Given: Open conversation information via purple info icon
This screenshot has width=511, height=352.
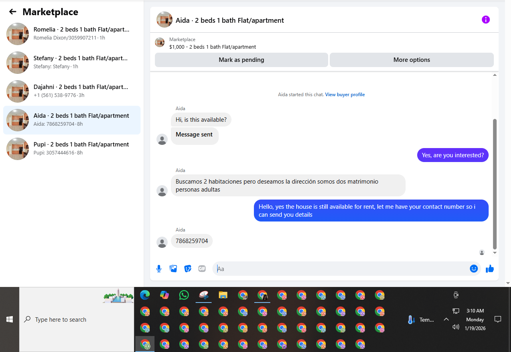Looking at the screenshot, I should click(x=485, y=20).
